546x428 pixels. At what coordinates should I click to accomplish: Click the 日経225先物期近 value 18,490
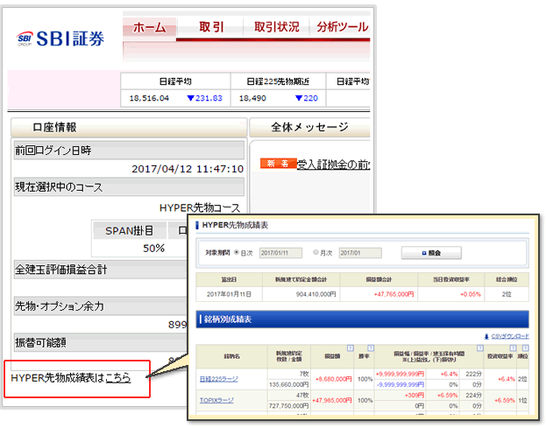click(252, 98)
